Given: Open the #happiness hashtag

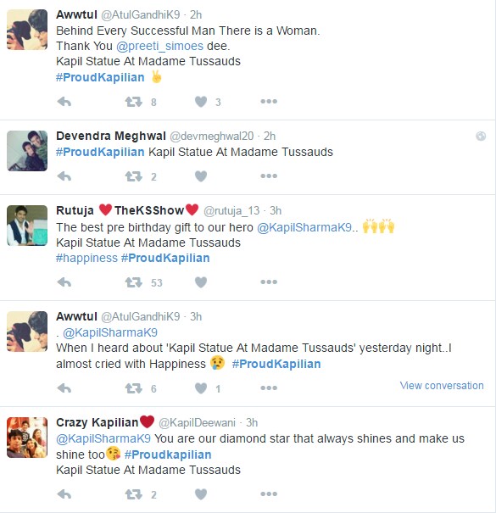Looking at the screenshot, I should pos(86,258).
